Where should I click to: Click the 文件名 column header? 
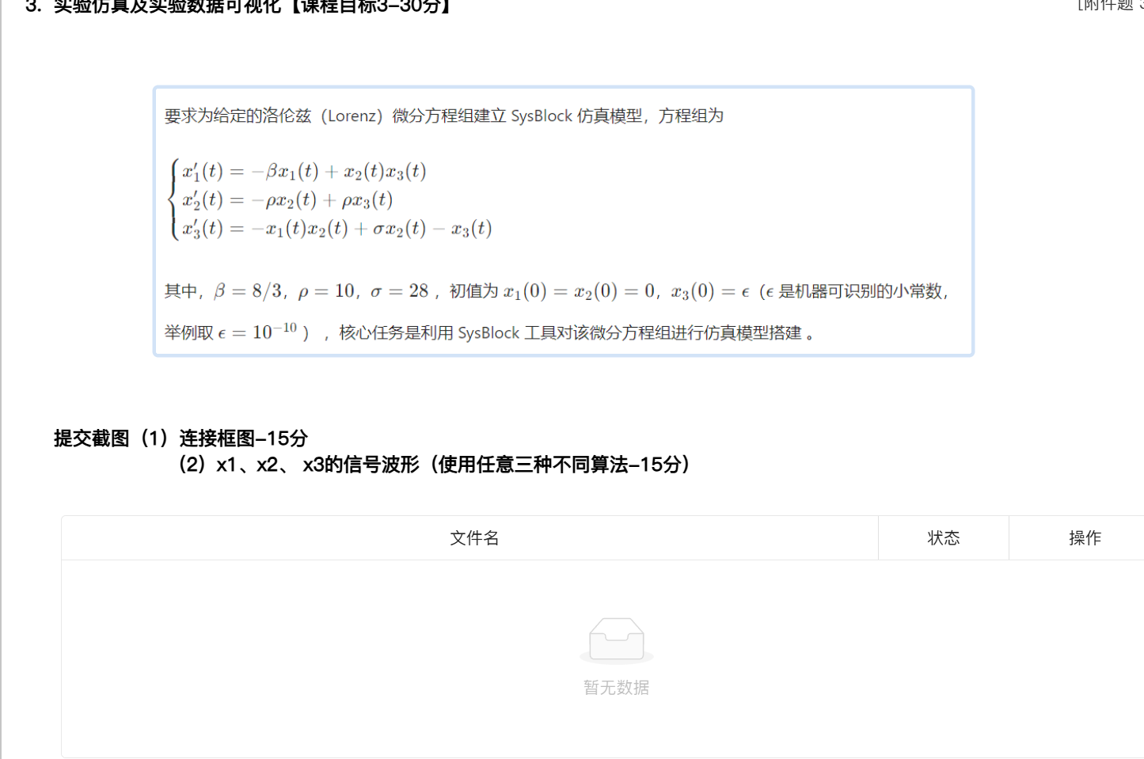469,538
